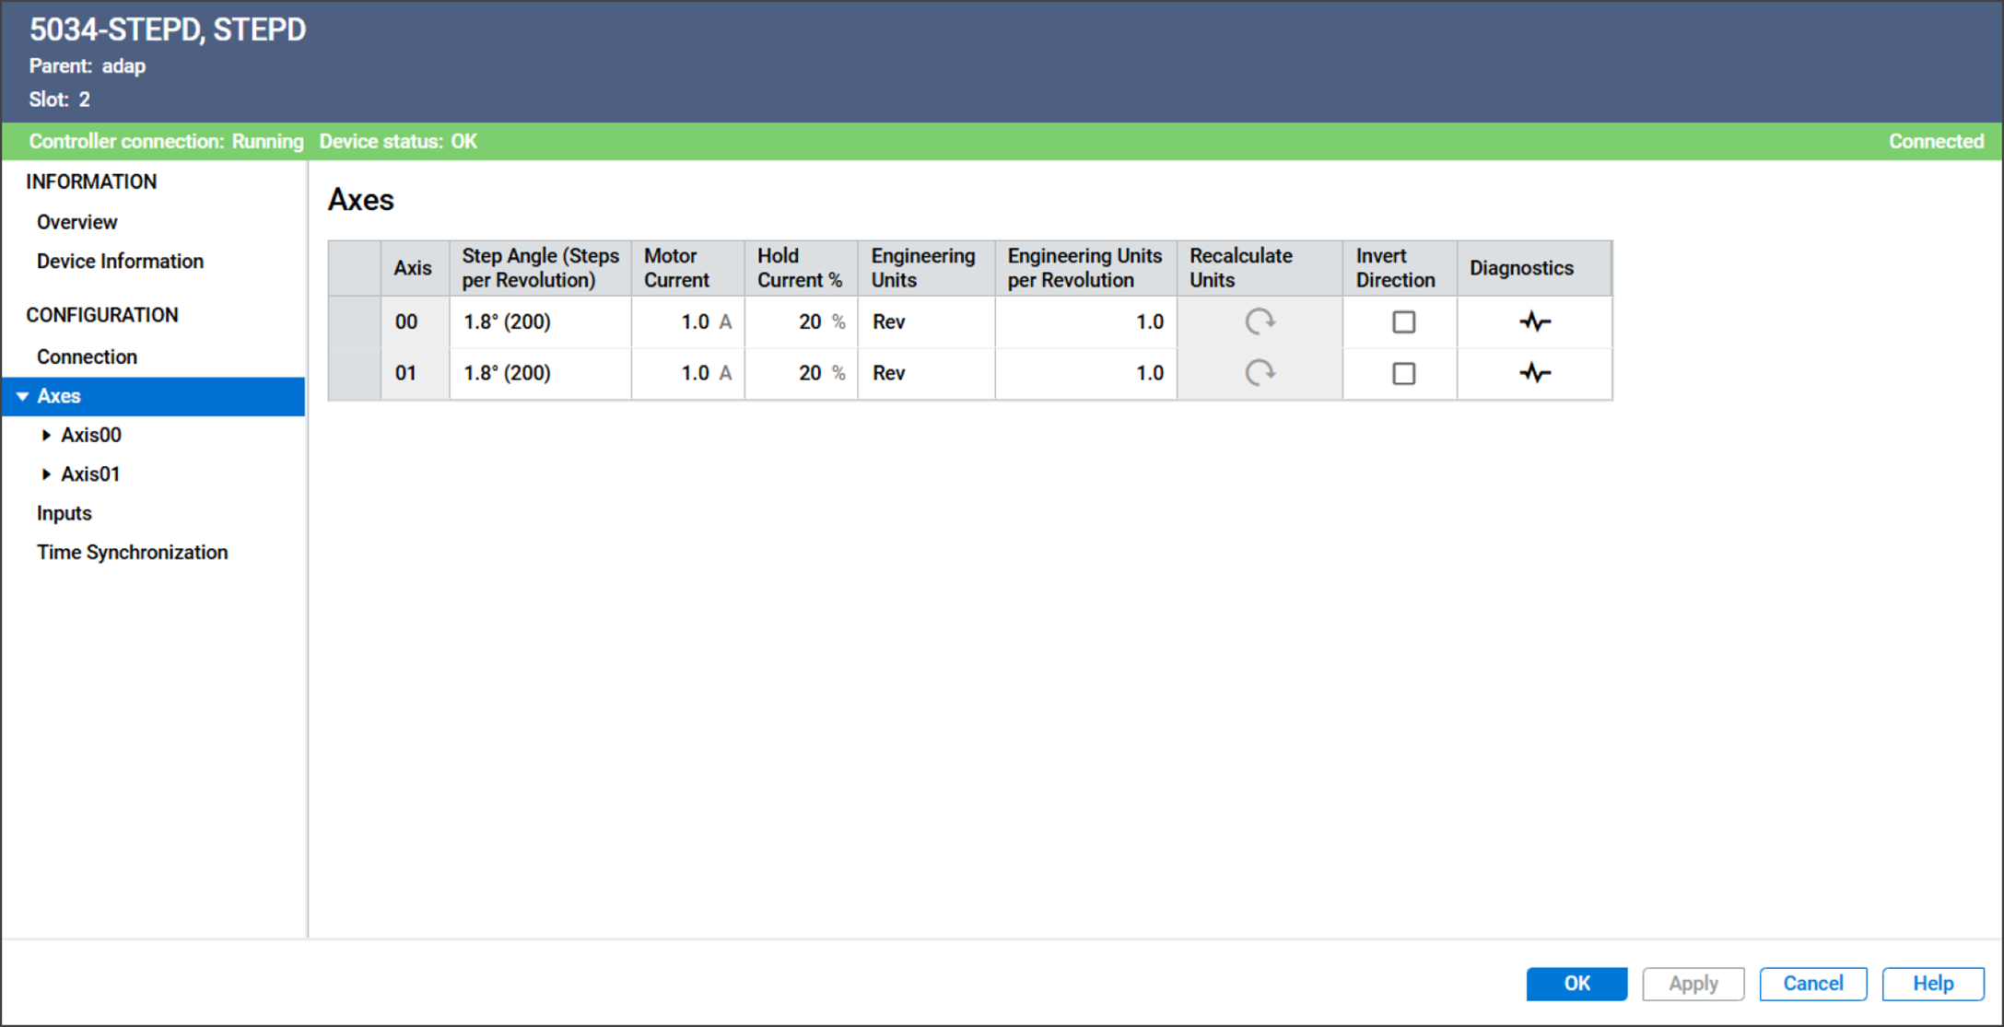
Task: Click the Cancel button
Action: (x=1812, y=984)
